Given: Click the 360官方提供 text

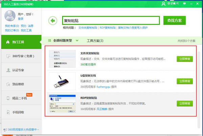Looking at the screenshot, I should [x=88, y=64].
